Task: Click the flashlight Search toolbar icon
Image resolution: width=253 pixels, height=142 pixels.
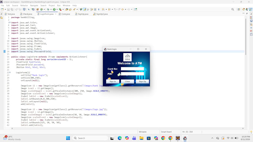Action: [74, 10]
